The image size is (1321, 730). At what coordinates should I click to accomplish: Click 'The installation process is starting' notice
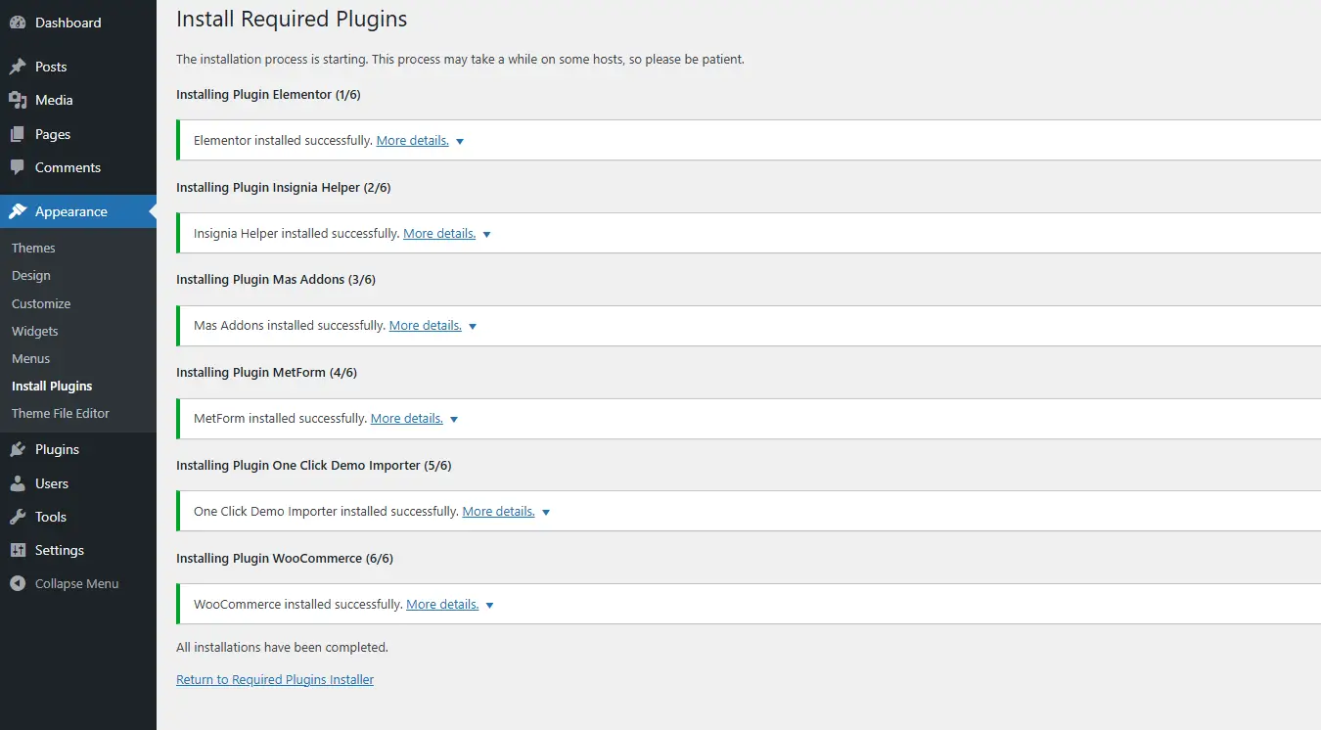pyautogui.click(x=460, y=59)
